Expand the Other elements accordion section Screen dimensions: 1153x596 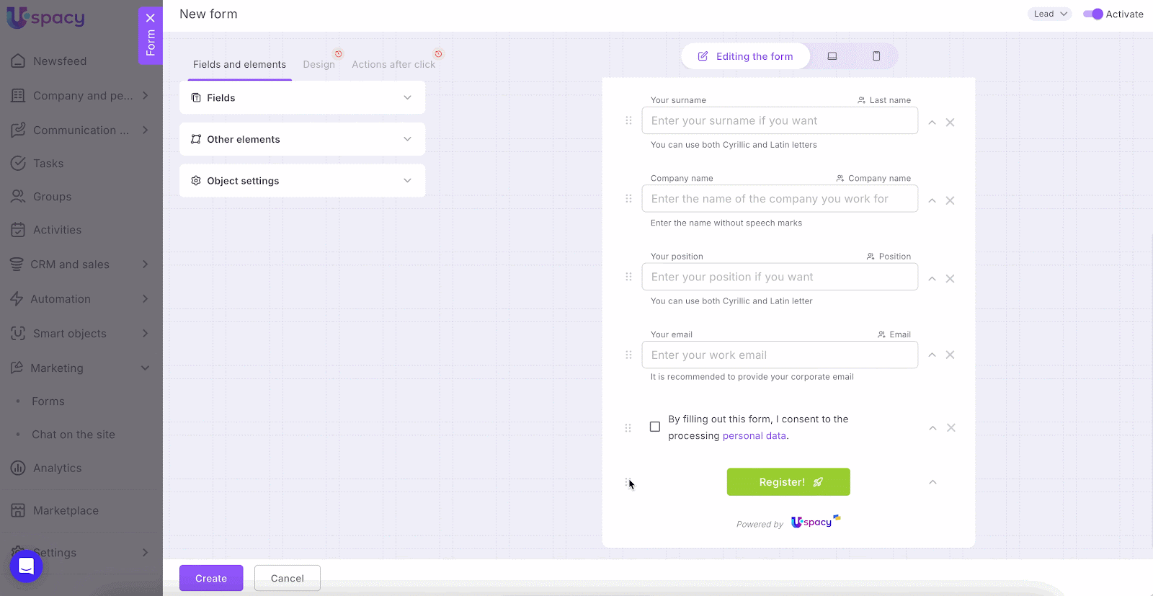click(x=302, y=140)
